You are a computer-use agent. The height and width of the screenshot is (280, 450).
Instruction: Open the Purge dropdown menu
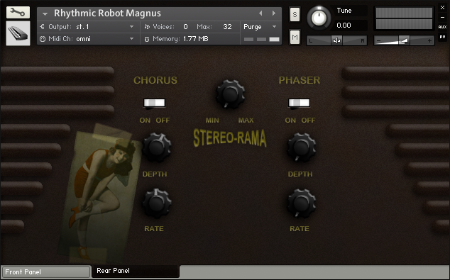[x=260, y=27]
